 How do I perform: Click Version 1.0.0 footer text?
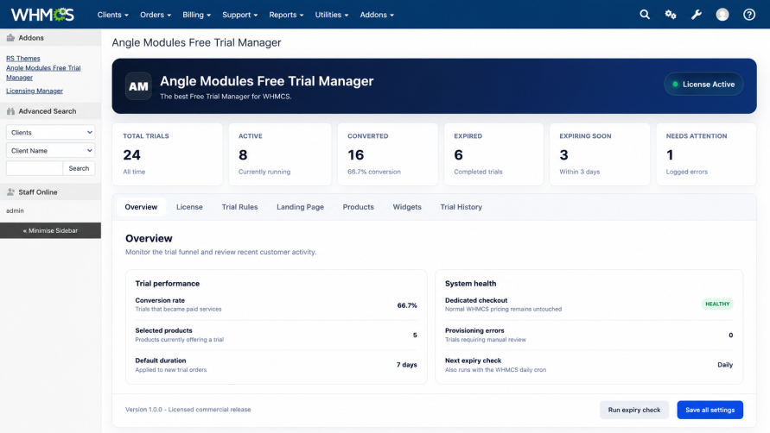[x=188, y=410]
